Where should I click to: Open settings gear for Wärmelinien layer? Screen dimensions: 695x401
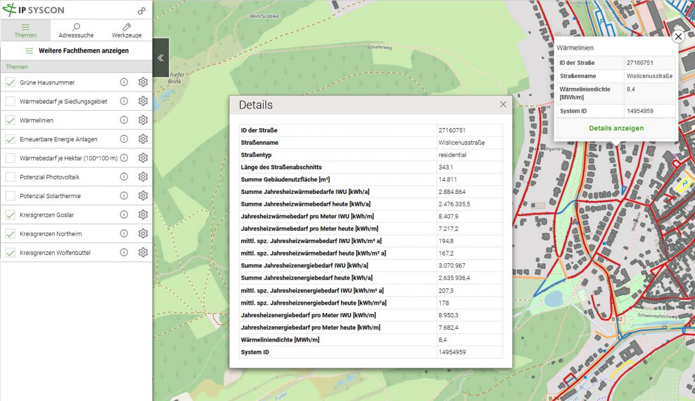click(x=143, y=120)
